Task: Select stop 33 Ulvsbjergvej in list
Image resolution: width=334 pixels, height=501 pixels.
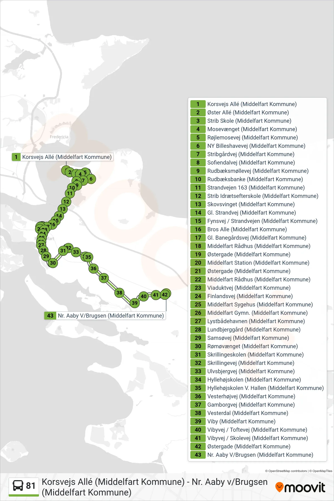Action: 257,371
